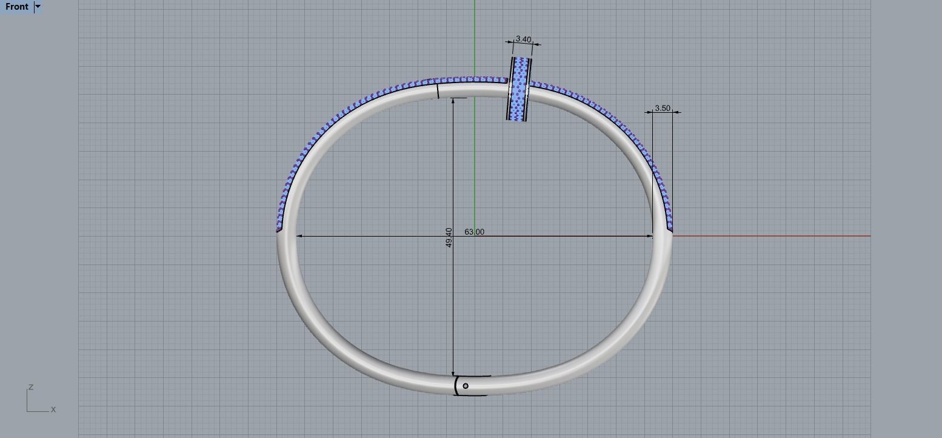Select the small hinge pin circle
942x438 pixels.
466,386
